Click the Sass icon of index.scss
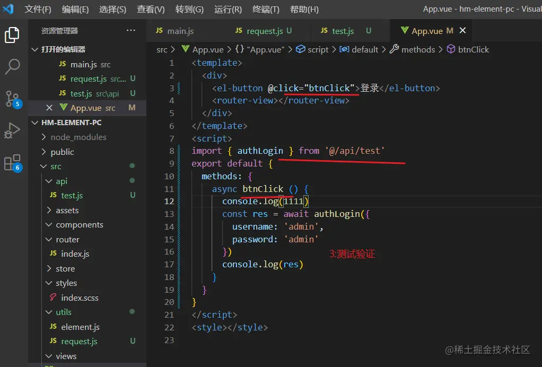This screenshot has width=542, height=367. pos(53,297)
